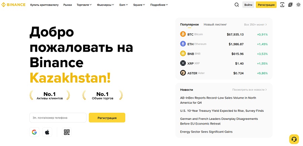The width and height of the screenshot is (303, 146).
Task: Click the email or phone input field
Action: click(58, 118)
